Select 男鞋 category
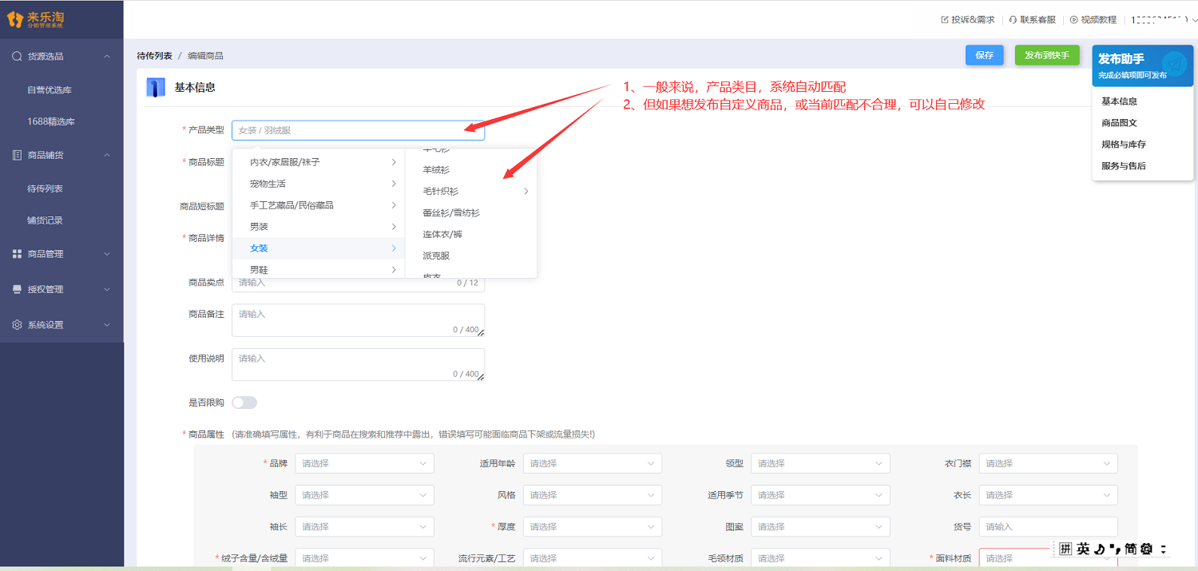 319,270
